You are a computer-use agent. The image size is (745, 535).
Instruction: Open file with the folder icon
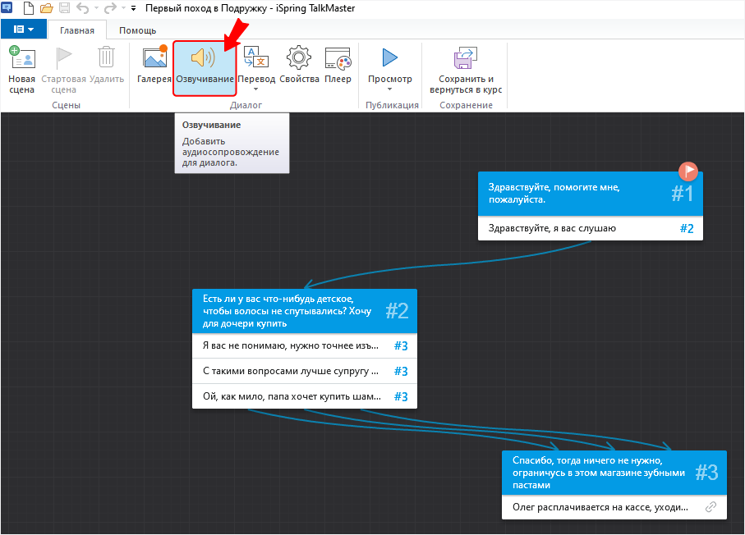47,8
